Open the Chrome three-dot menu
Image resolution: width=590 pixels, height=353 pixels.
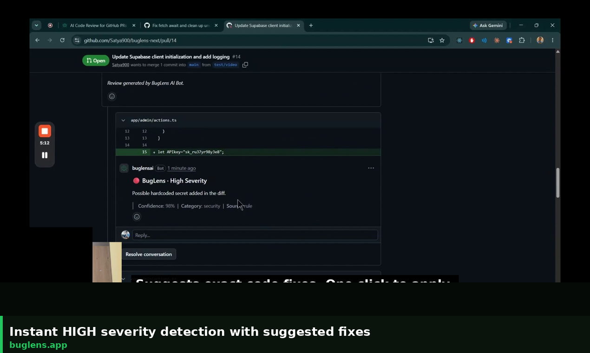[x=552, y=40]
